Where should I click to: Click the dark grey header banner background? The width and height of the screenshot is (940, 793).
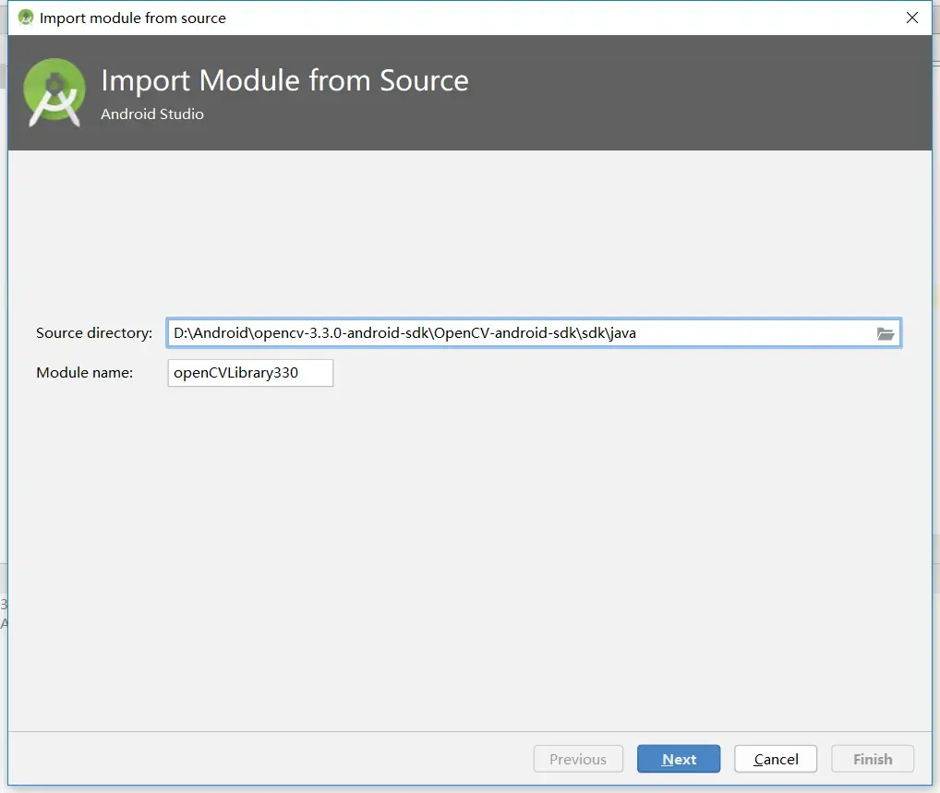[x=693, y=92]
